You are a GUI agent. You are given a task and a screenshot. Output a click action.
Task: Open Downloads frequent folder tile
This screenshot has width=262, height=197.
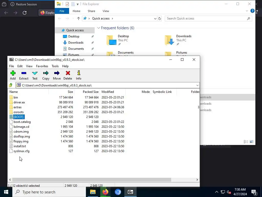tap(178, 40)
